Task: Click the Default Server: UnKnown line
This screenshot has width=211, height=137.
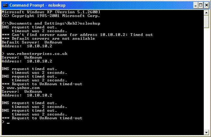Action: 32,42
